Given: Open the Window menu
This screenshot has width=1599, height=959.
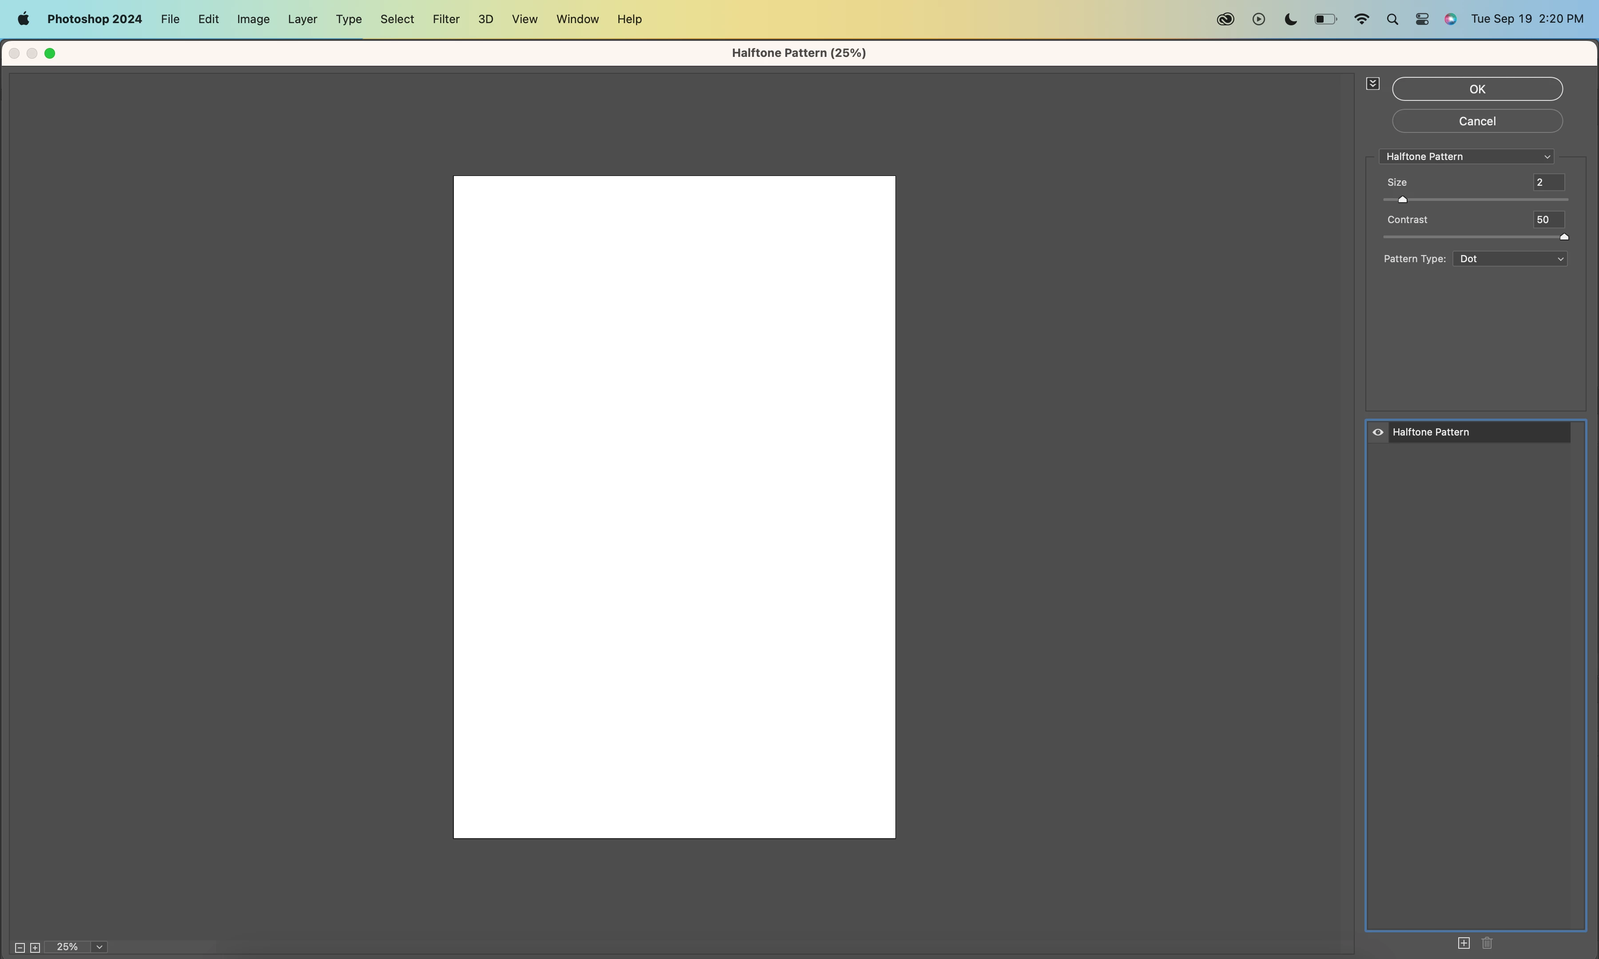Looking at the screenshot, I should [577, 20].
